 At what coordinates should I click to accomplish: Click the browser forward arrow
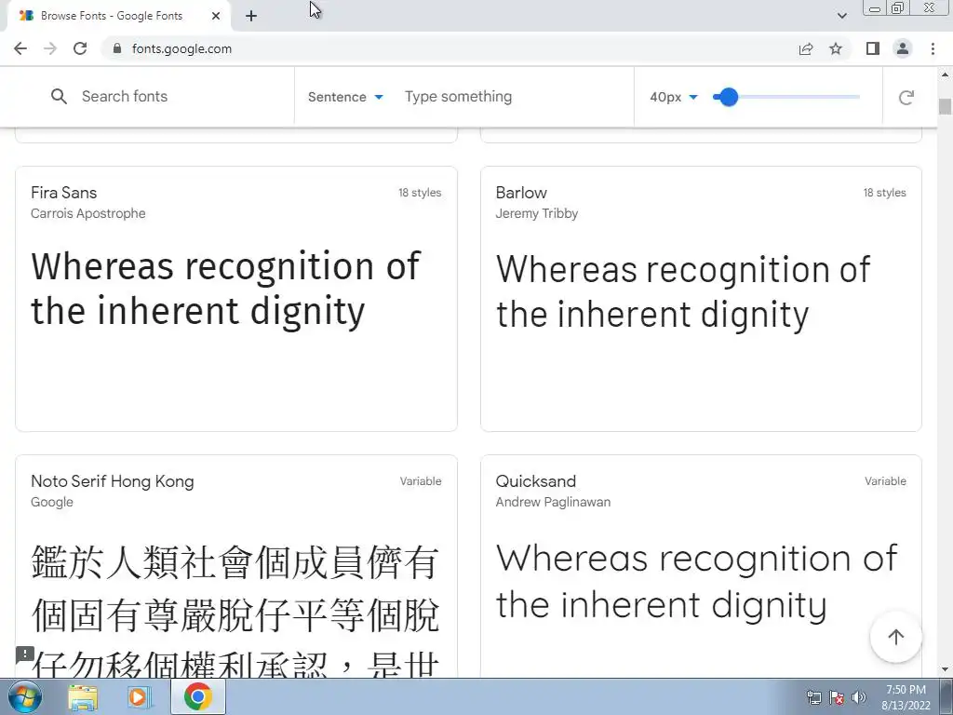click(x=50, y=48)
